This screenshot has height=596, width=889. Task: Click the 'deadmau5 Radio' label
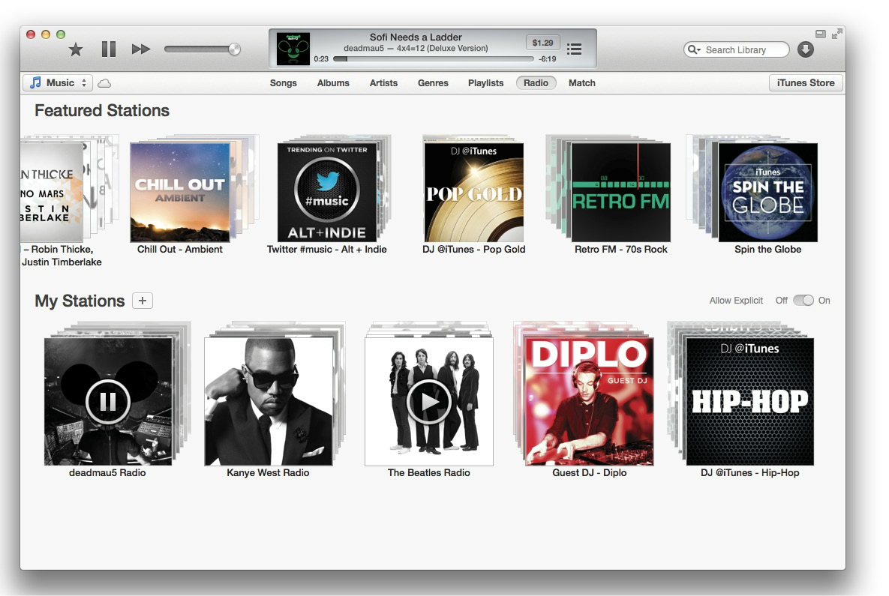click(107, 472)
